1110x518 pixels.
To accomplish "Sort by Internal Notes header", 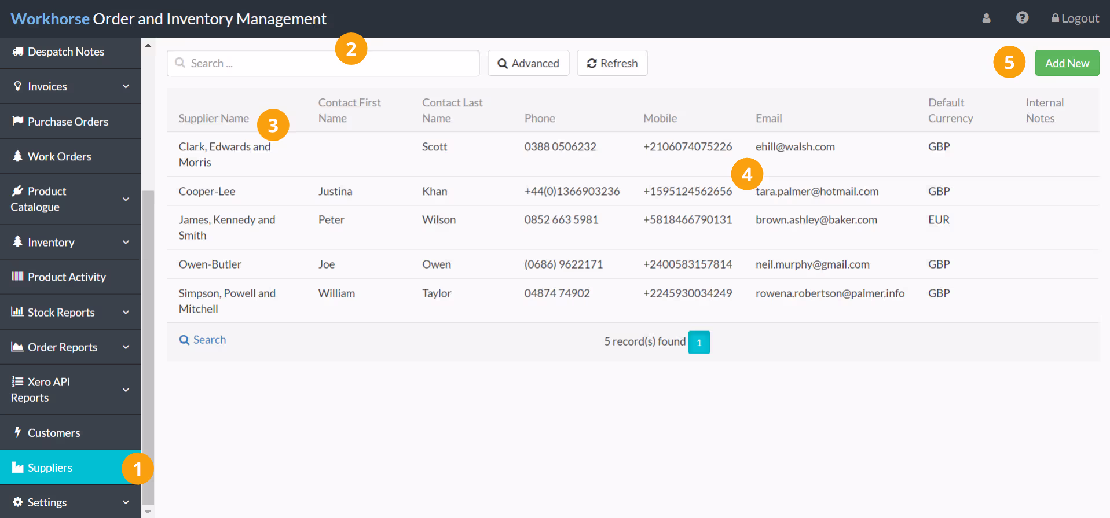I will click(1045, 110).
